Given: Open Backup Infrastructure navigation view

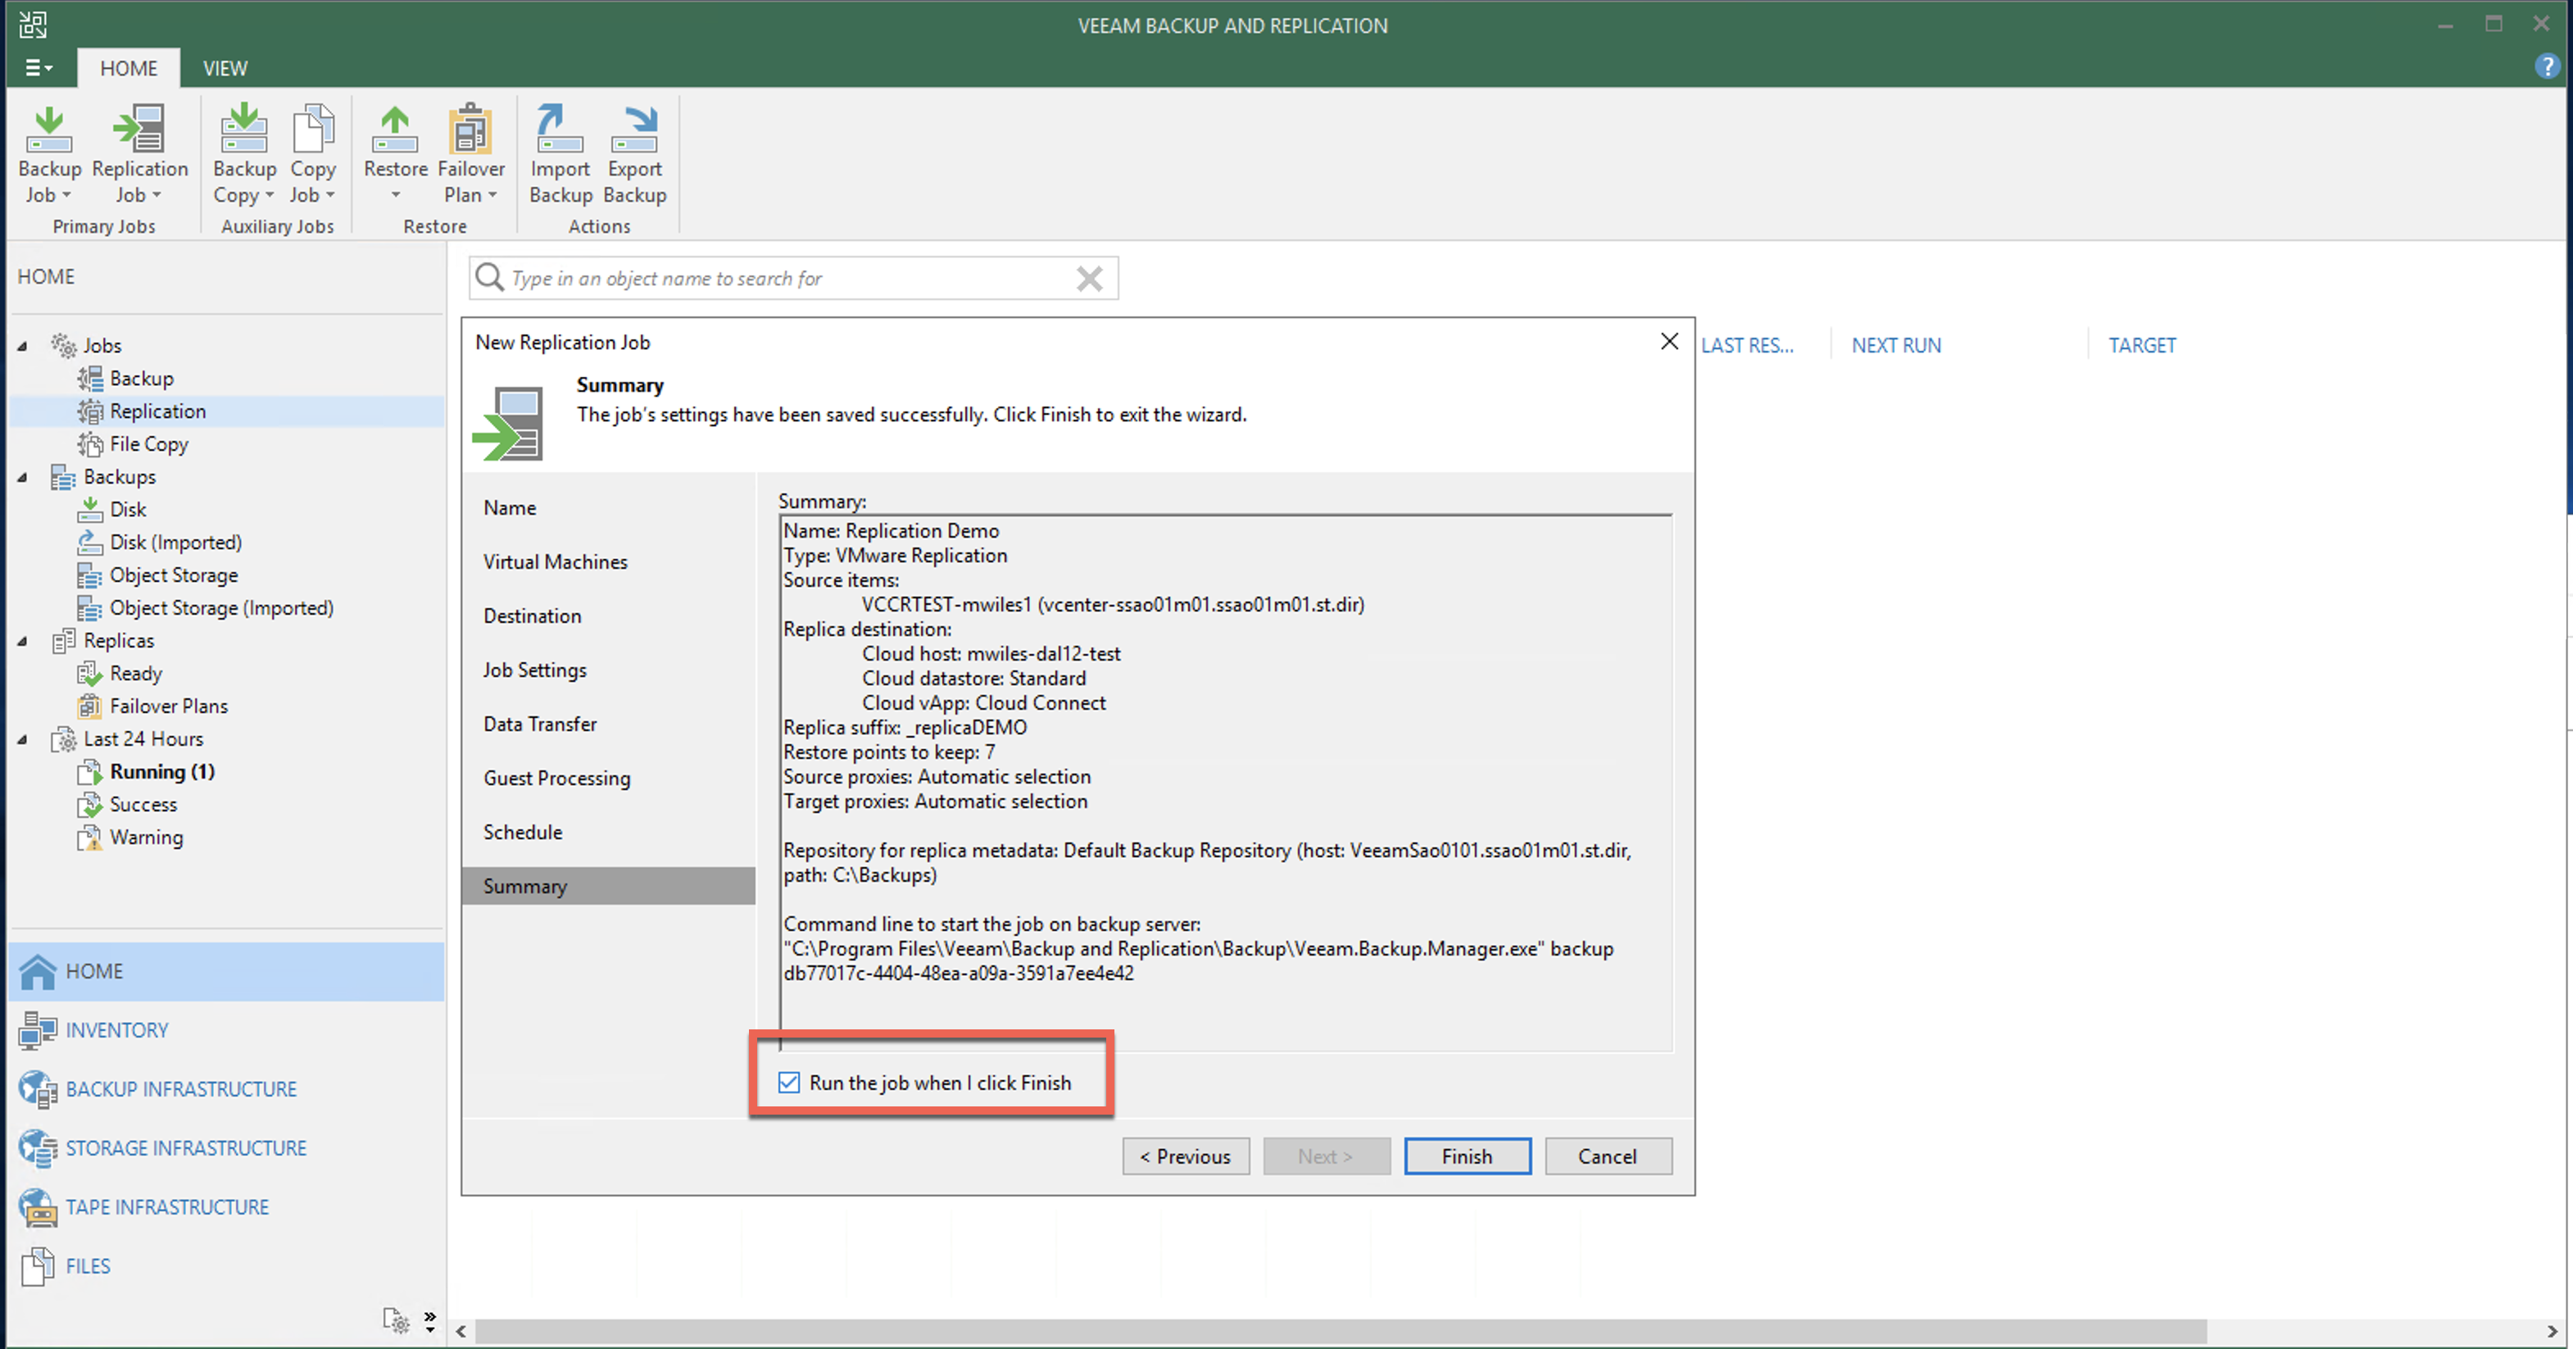Looking at the screenshot, I should [181, 1089].
